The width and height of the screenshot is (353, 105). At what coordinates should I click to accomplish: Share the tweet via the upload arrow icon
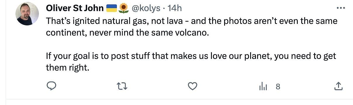point(338,86)
